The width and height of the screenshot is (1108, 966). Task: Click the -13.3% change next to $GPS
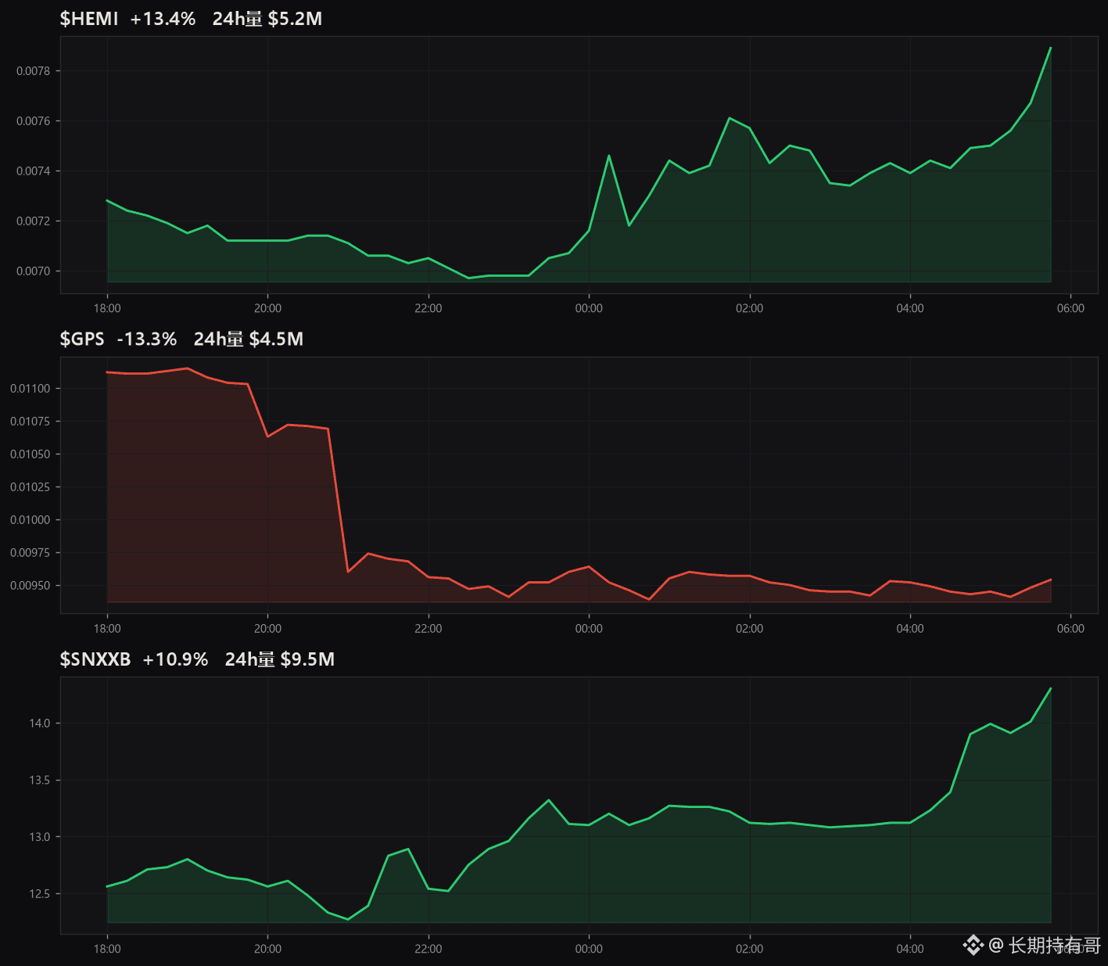(x=147, y=339)
